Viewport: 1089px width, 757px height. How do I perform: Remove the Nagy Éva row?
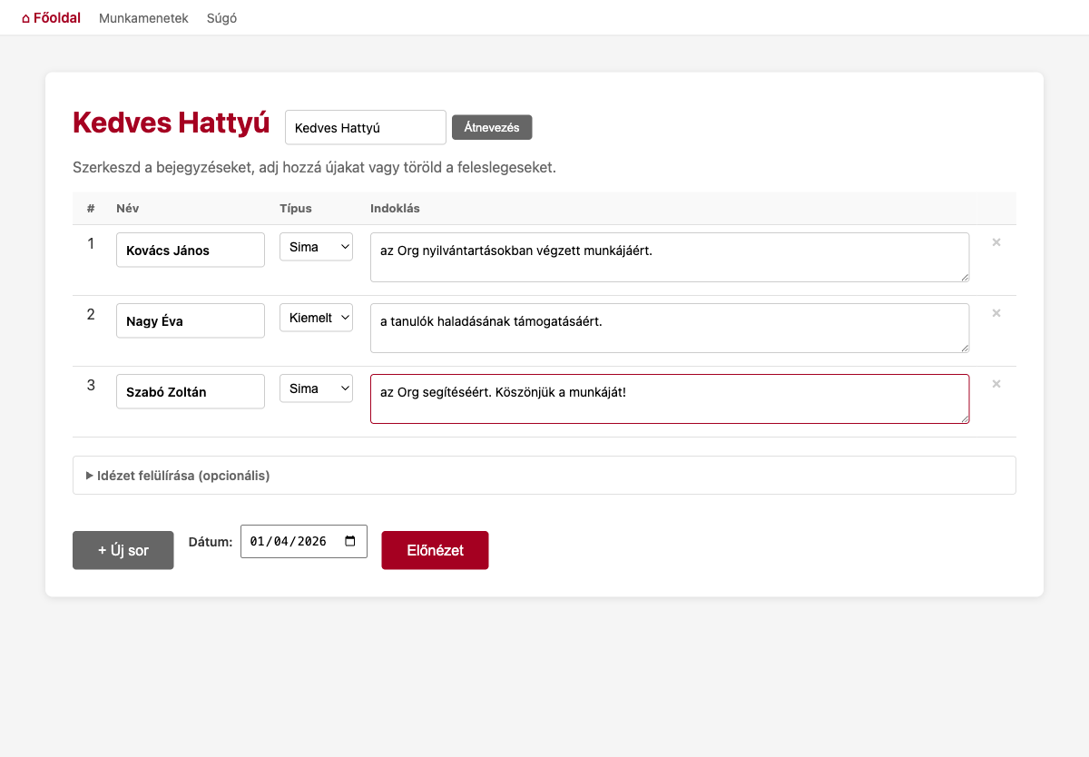(x=996, y=314)
